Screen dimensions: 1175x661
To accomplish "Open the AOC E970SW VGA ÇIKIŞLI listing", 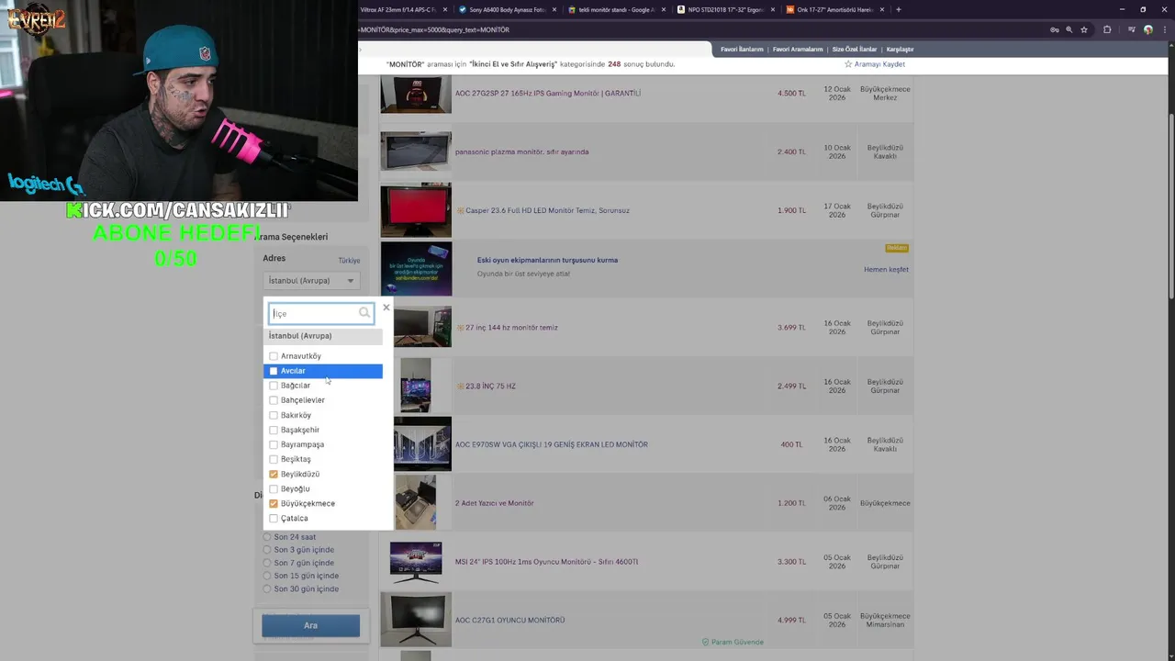I will coord(552,445).
